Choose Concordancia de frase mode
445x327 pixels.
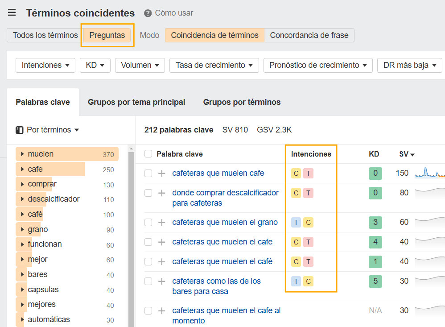tap(309, 35)
